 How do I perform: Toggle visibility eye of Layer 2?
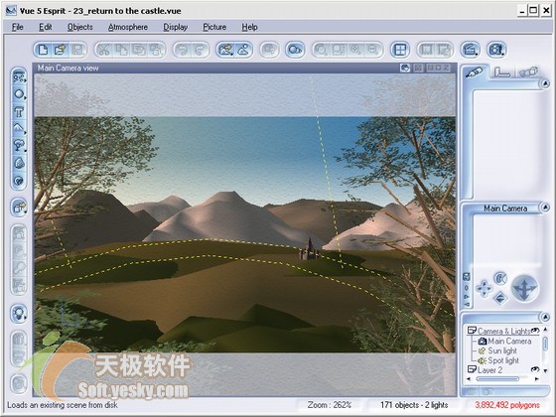pos(535,369)
